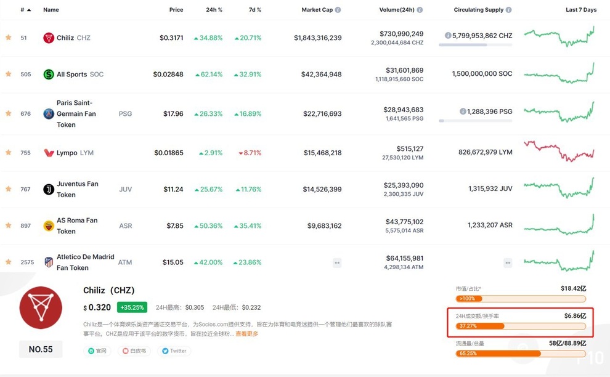Toggle the AS Roma Fan Token star

[x=8, y=225]
